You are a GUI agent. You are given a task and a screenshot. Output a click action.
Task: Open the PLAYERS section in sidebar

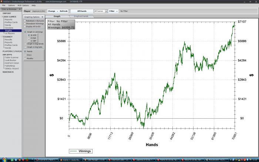click(x=12, y=51)
